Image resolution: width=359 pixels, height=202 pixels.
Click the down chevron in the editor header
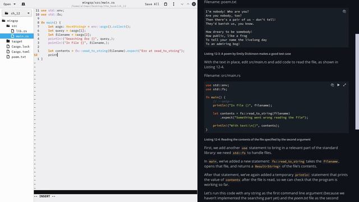(182, 4)
